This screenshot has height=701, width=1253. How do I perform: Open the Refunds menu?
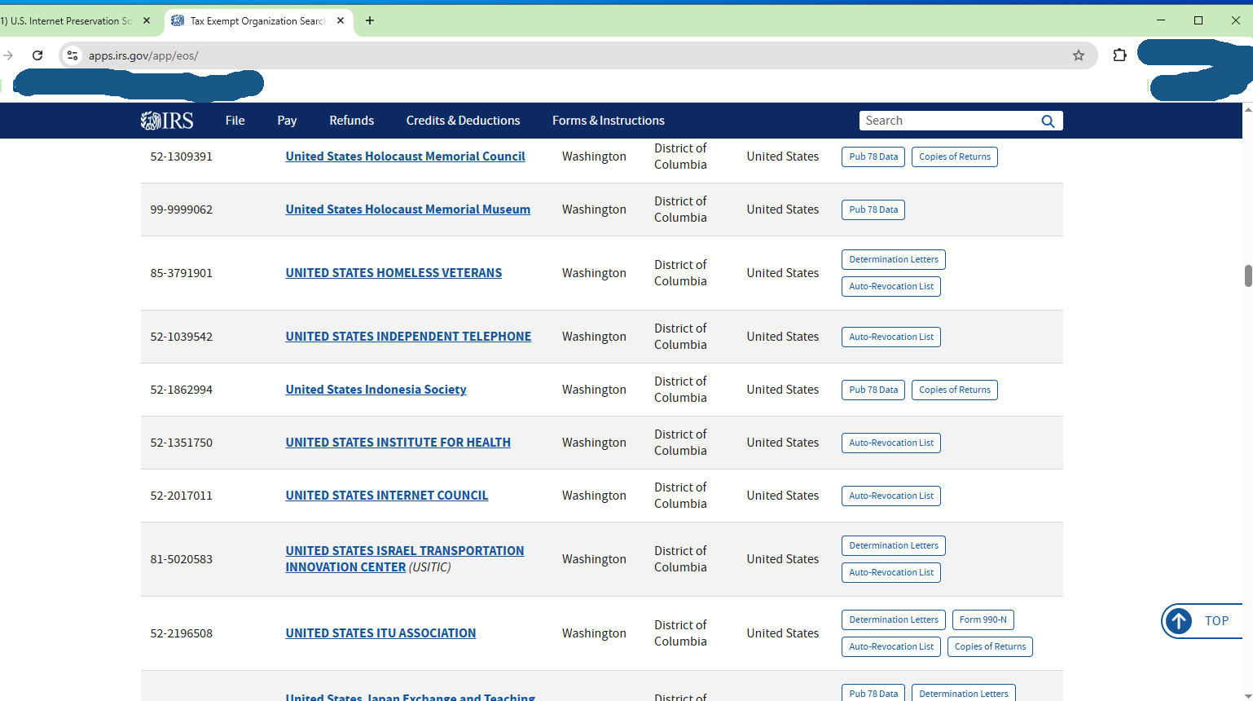352,121
